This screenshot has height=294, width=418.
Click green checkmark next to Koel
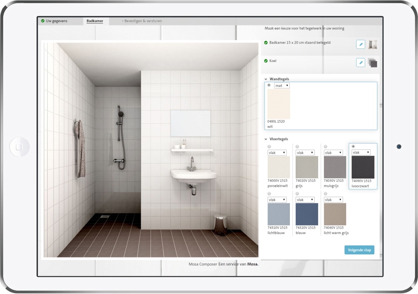(266, 61)
